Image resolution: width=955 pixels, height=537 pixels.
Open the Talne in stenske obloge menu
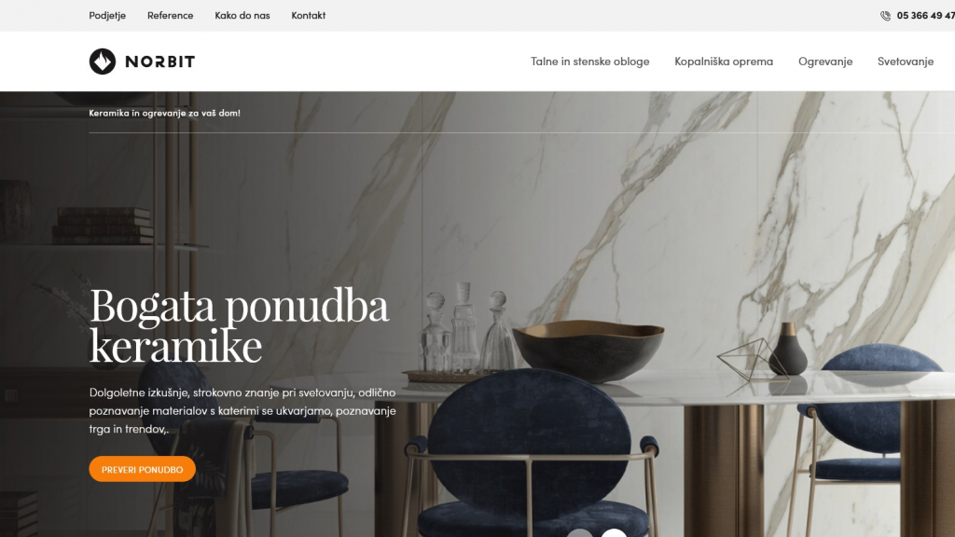click(x=589, y=61)
